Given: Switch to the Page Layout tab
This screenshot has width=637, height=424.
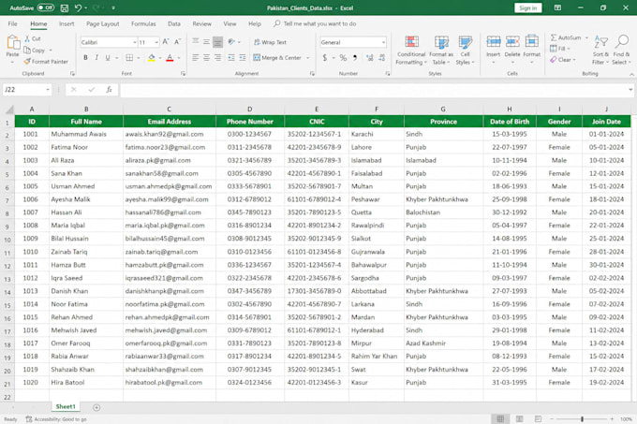Looking at the screenshot, I should (103, 23).
